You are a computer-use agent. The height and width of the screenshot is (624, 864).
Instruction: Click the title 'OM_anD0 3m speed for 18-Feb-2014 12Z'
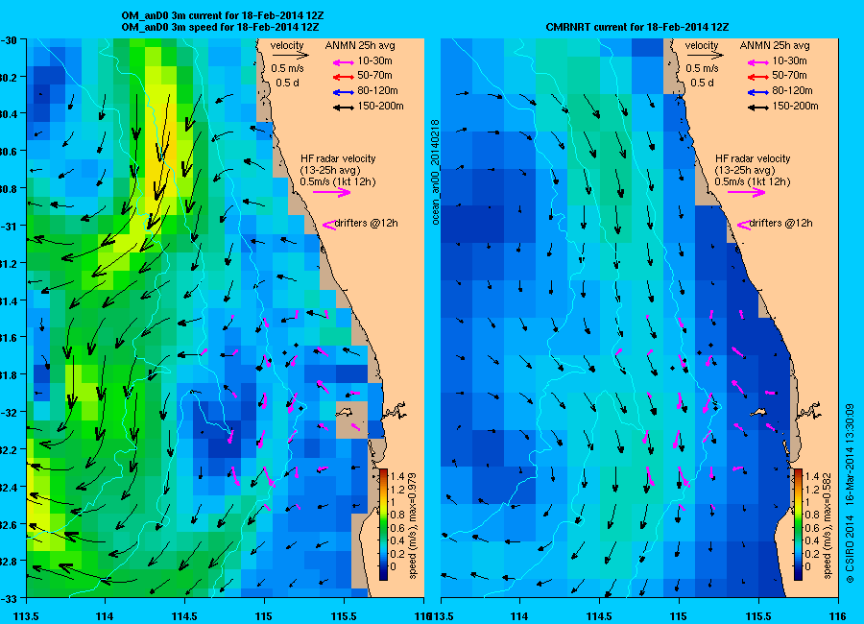pyautogui.click(x=220, y=27)
